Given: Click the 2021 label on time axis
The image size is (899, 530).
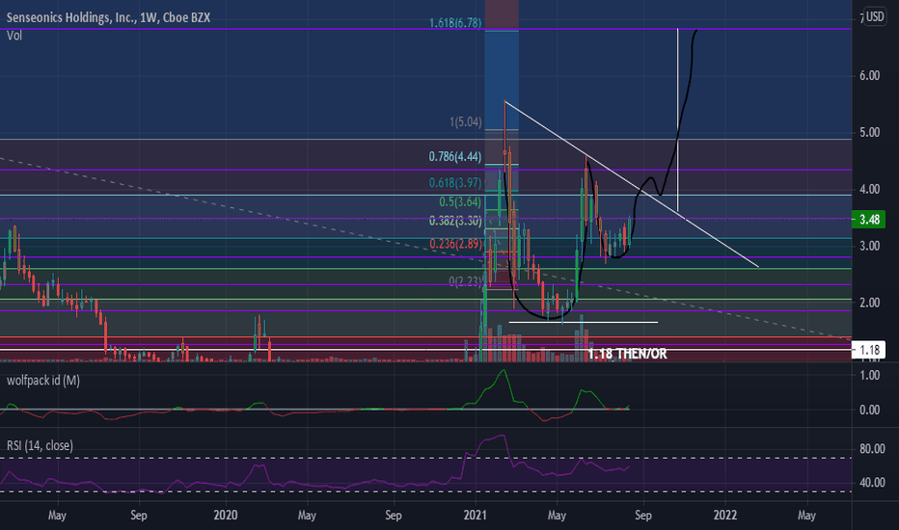Looking at the screenshot, I should [x=475, y=516].
